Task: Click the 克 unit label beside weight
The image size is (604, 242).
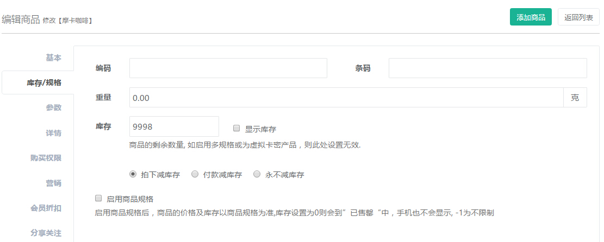Action: pyautogui.click(x=575, y=98)
